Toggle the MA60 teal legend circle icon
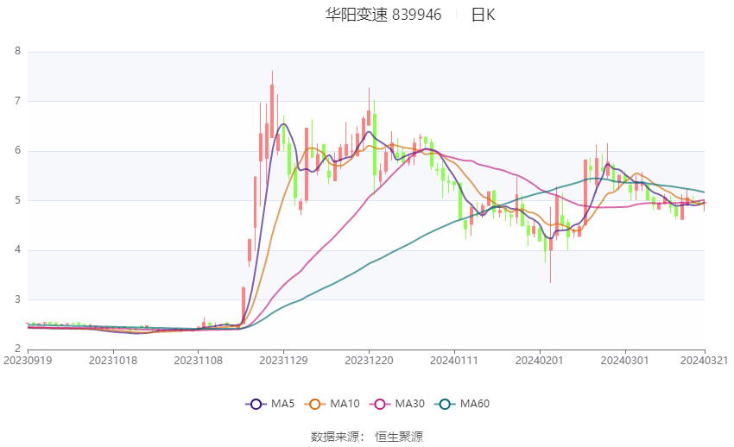This screenshot has width=734, height=447. coord(445,404)
